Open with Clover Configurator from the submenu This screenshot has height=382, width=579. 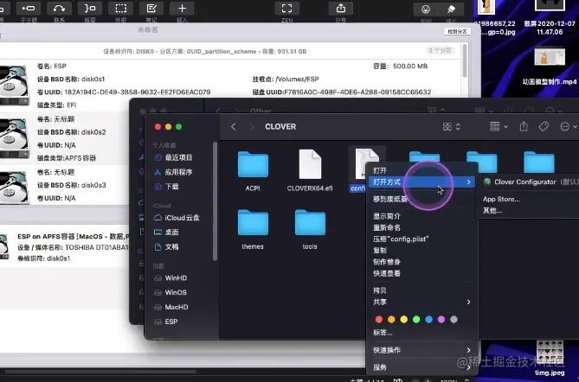pos(530,181)
